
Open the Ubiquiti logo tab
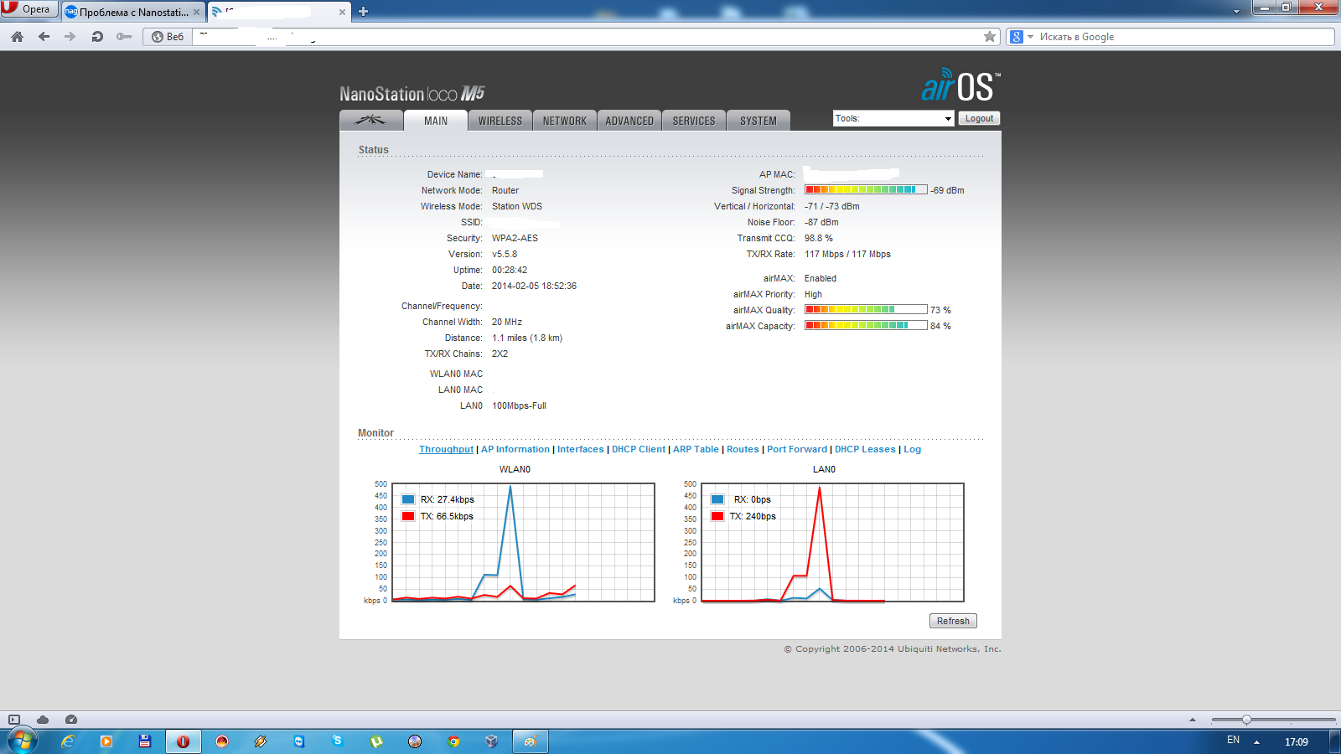(370, 121)
